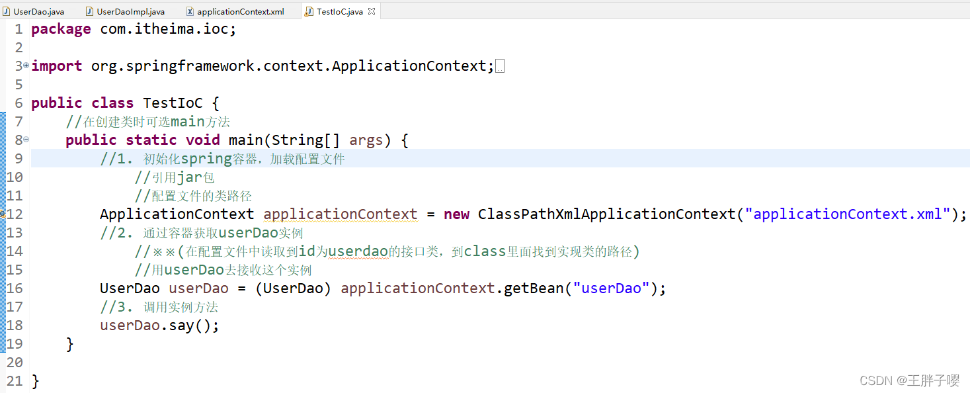Click the "userDao" string literal on line 16
The height and width of the screenshot is (393, 970).
612,288
